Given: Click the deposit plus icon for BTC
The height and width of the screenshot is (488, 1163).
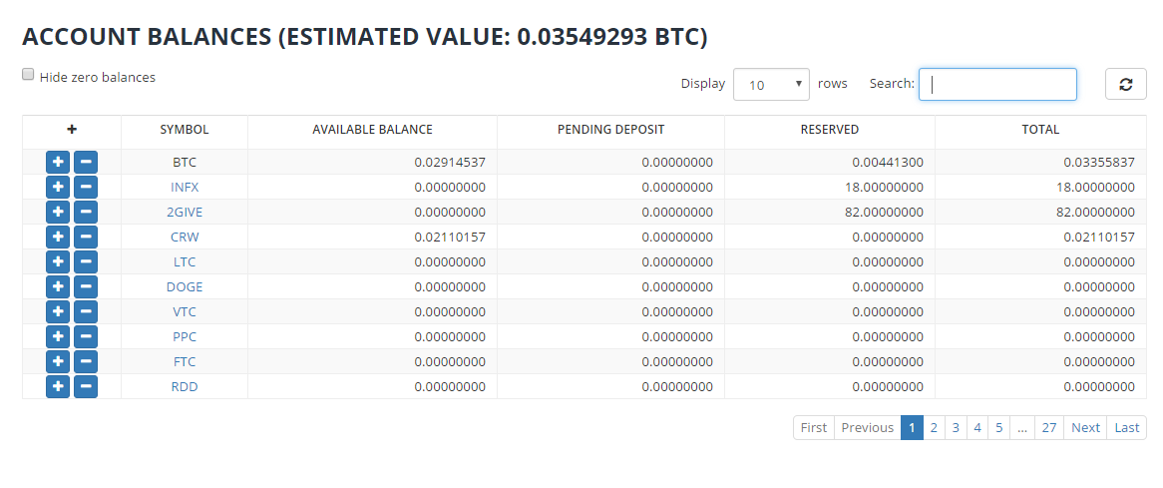Looking at the screenshot, I should (58, 162).
